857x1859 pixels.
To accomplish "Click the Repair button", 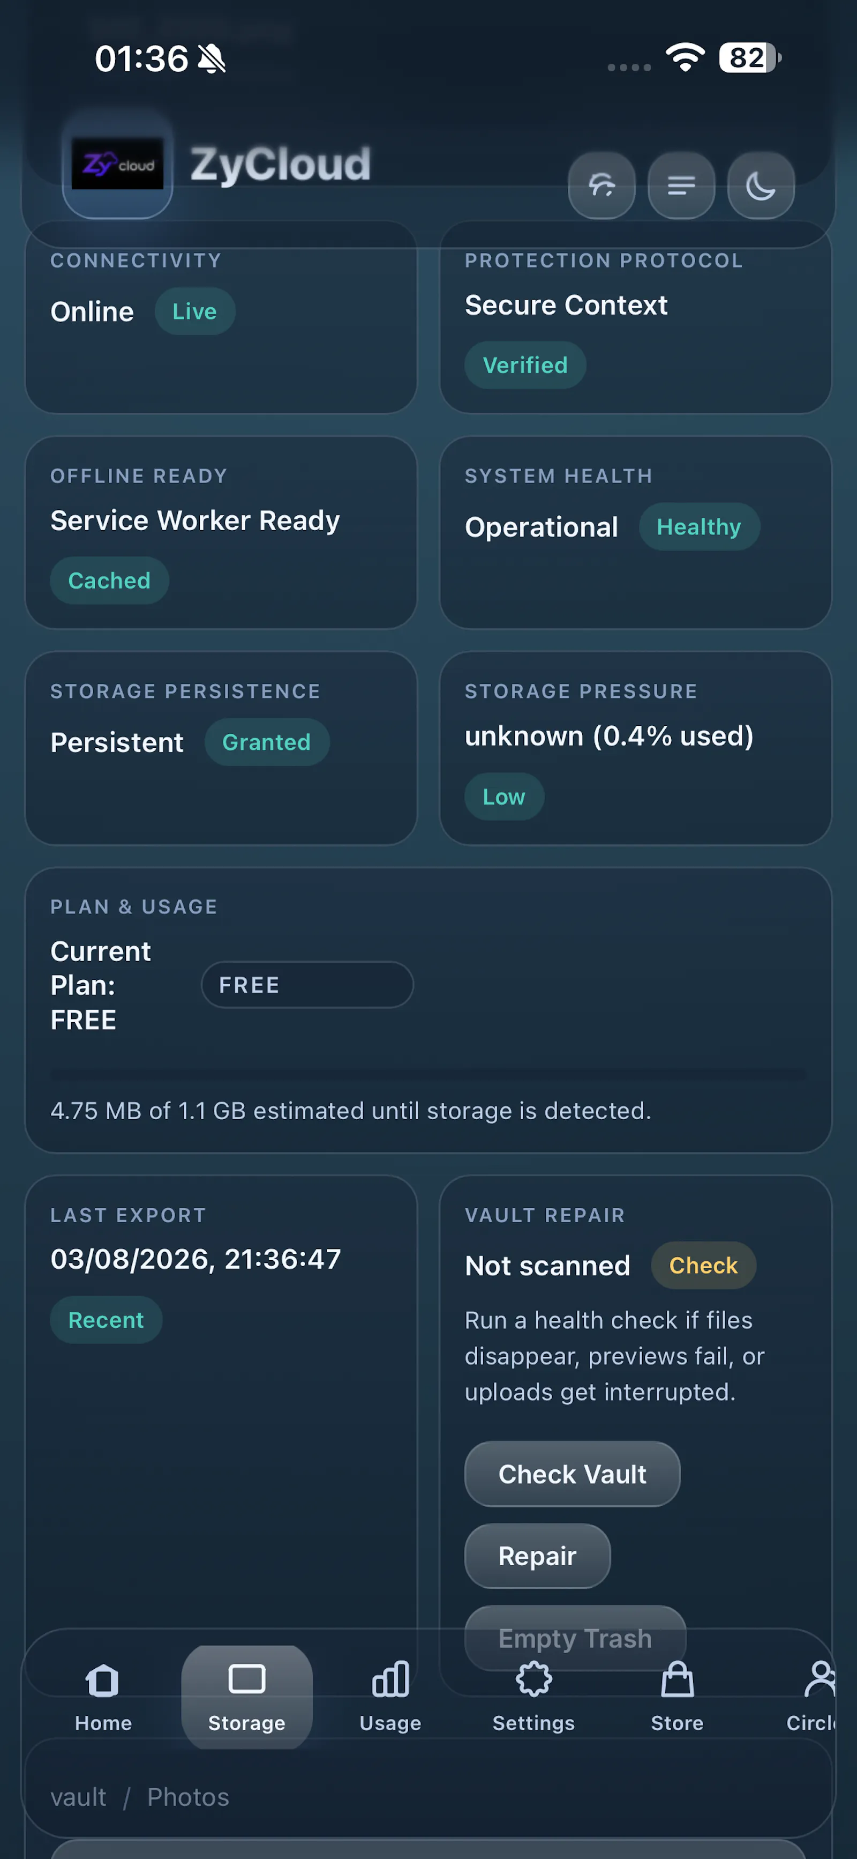I will (x=537, y=1556).
